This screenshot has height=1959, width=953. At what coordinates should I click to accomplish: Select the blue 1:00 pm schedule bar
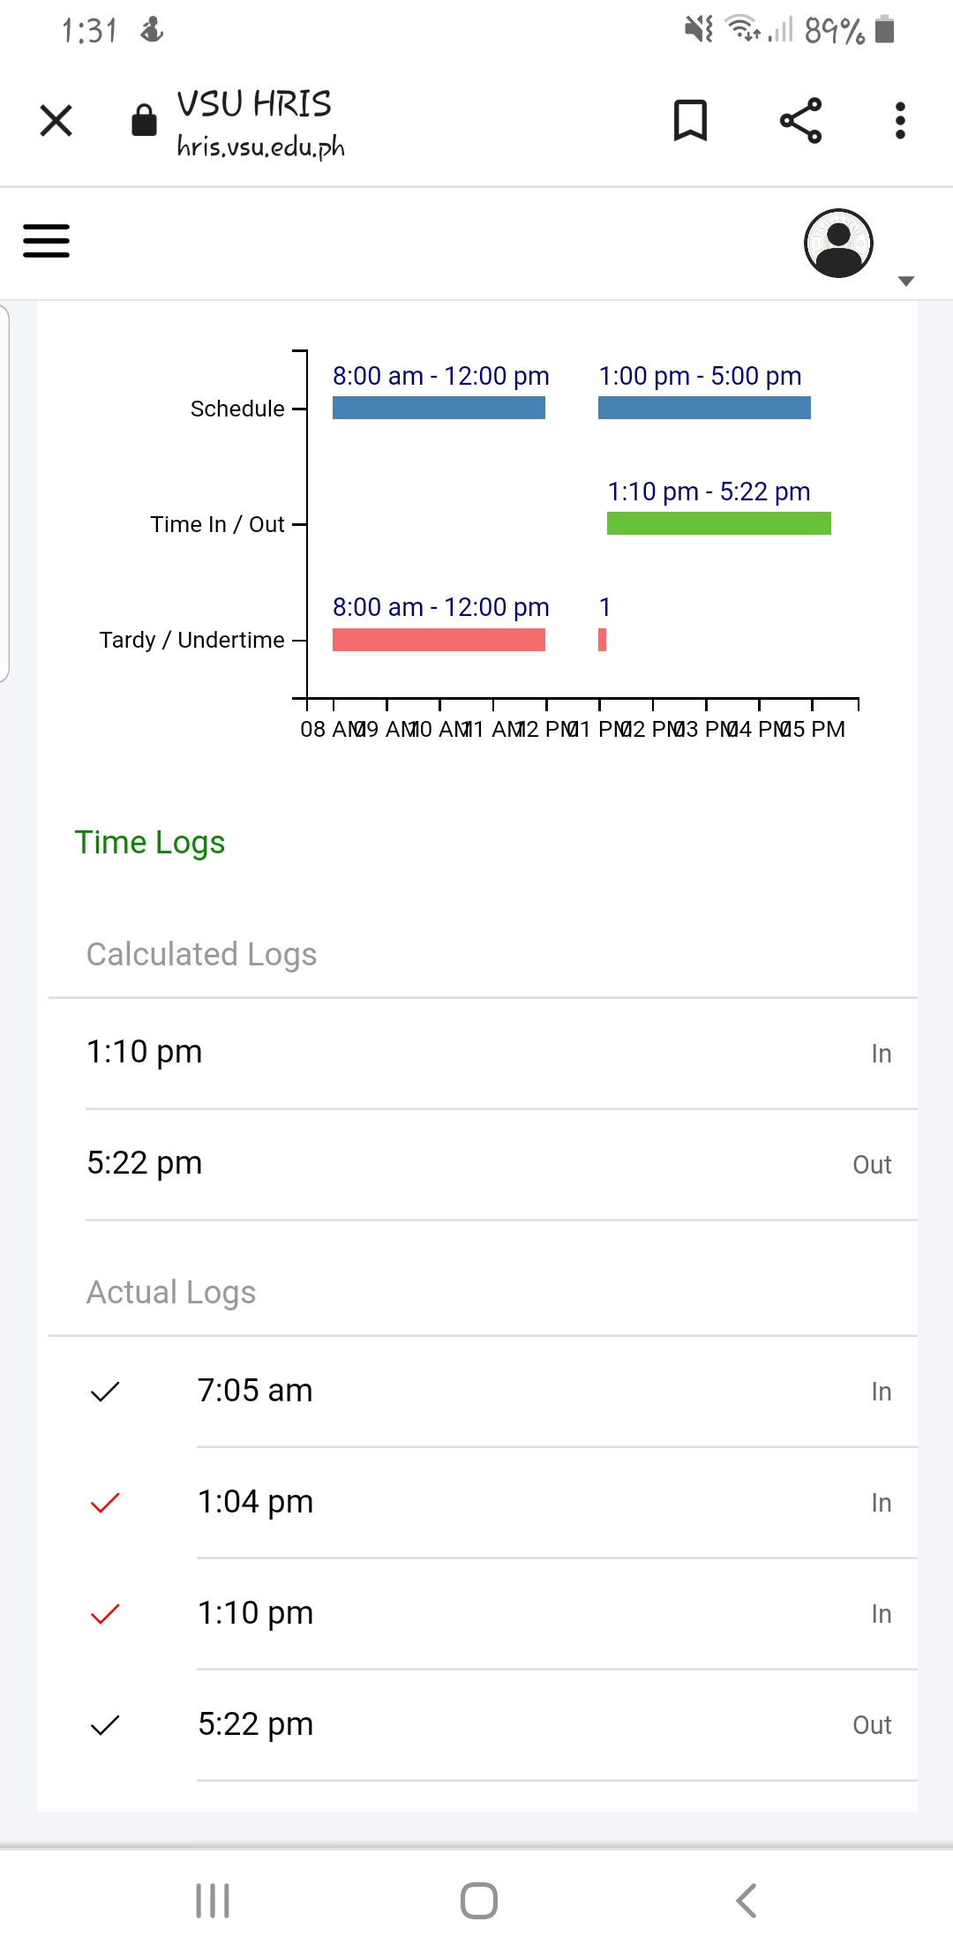pyautogui.click(x=704, y=408)
